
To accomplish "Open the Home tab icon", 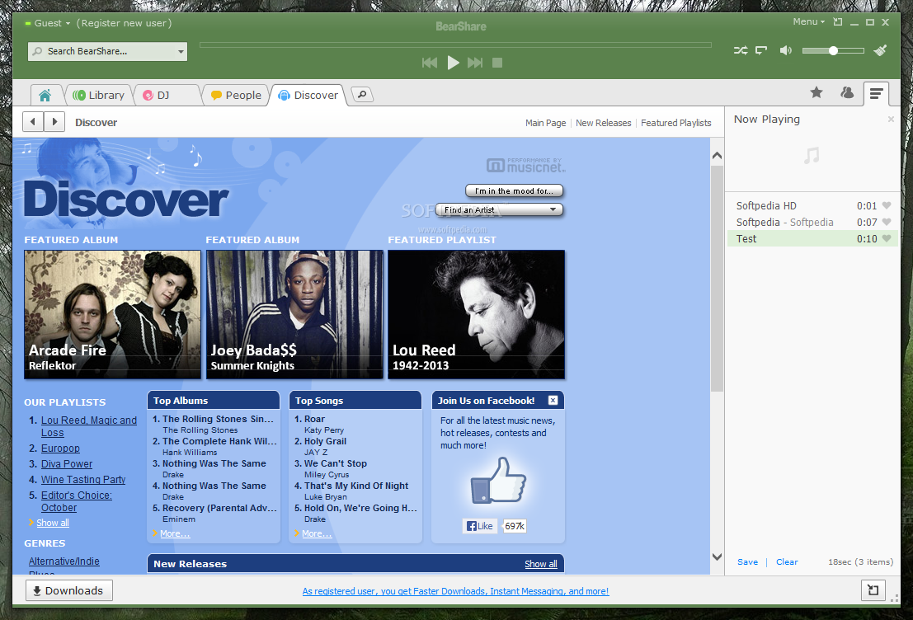I will coord(45,95).
